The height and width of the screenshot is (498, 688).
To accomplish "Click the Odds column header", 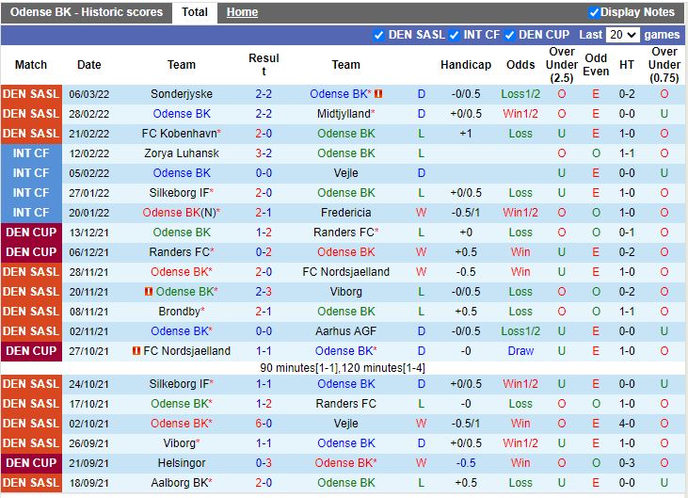I will coord(520,65).
